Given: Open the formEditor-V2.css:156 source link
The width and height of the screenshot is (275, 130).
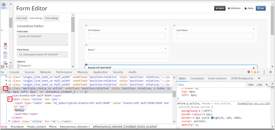Looking at the screenshot, I should click(x=254, y=103).
